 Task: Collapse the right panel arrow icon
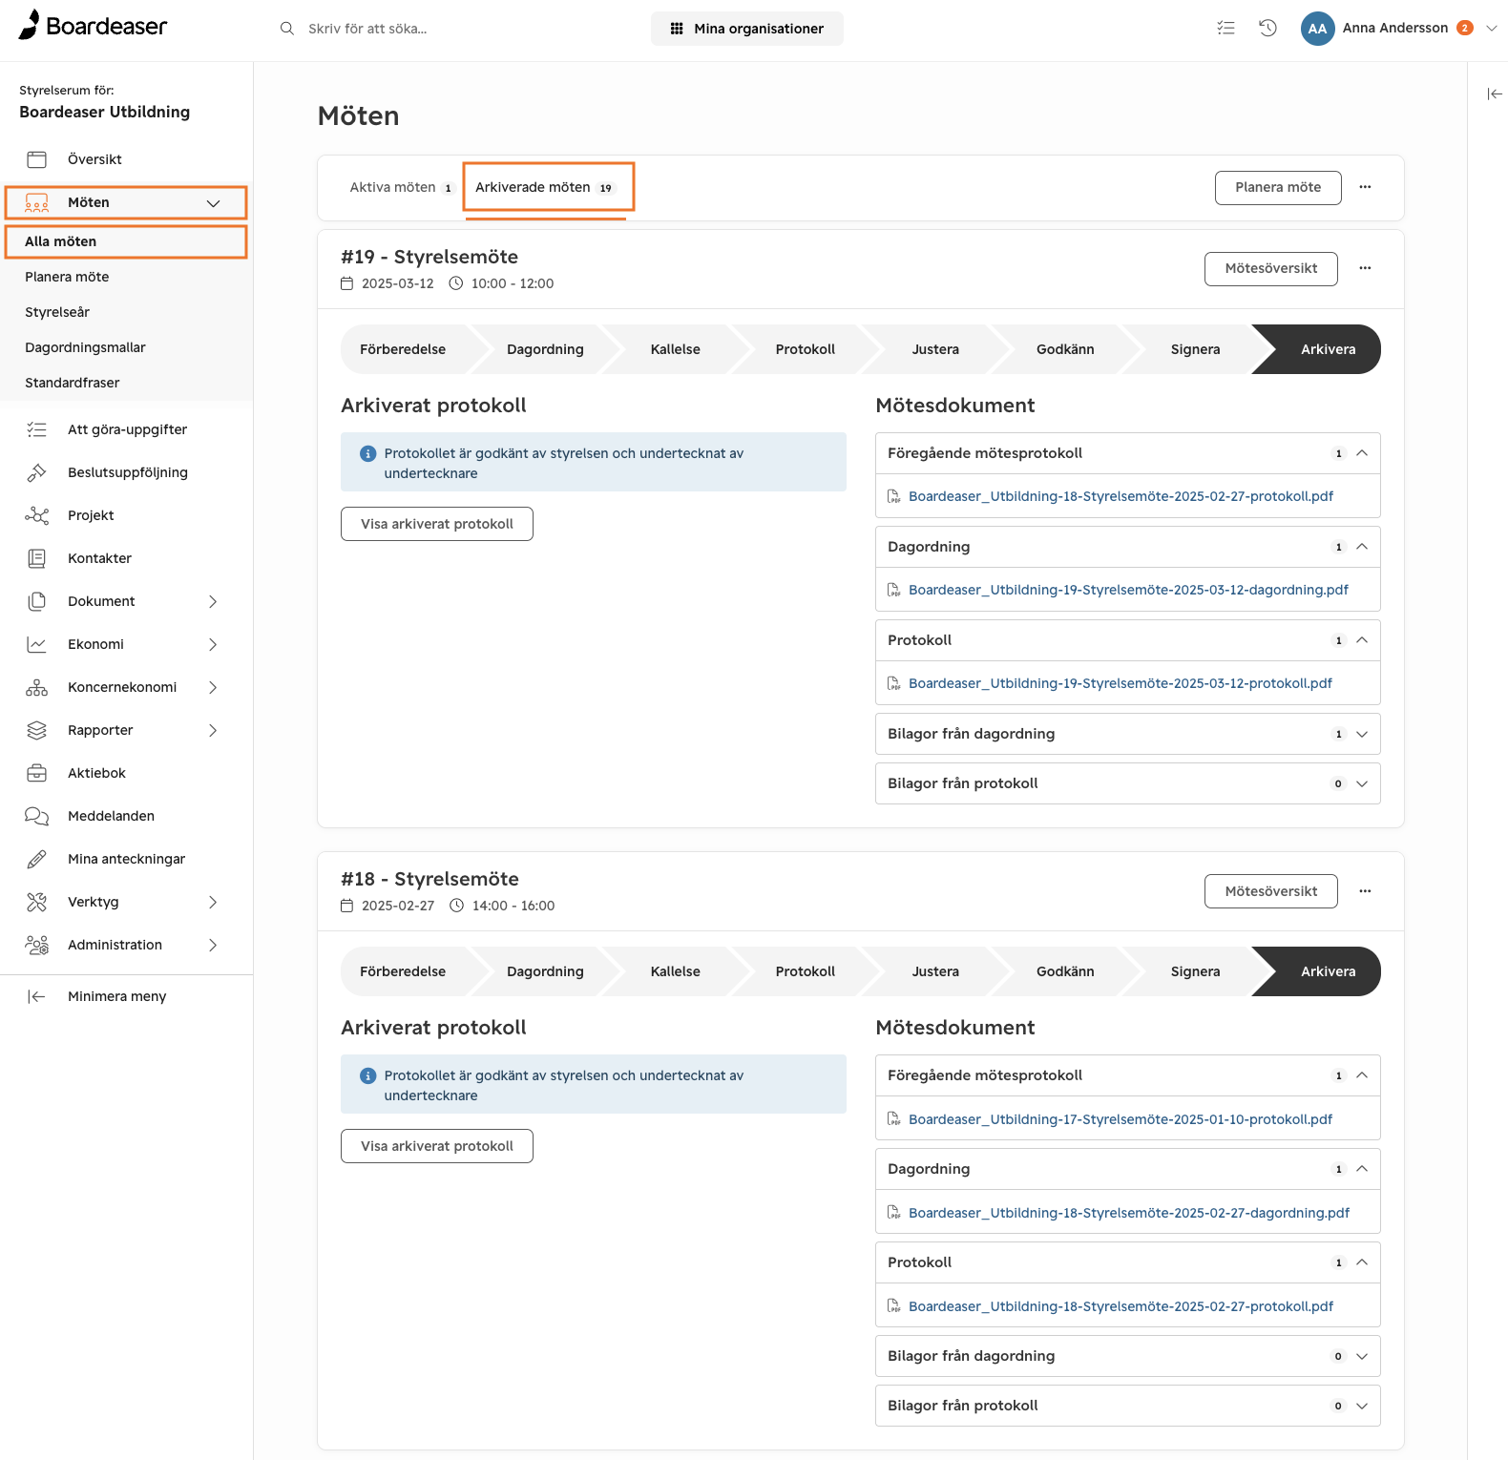(1495, 94)
